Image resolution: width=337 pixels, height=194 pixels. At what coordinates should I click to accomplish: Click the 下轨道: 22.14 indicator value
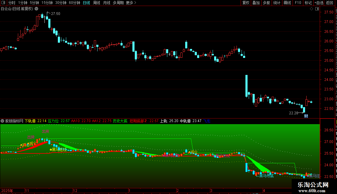[35, 121]
